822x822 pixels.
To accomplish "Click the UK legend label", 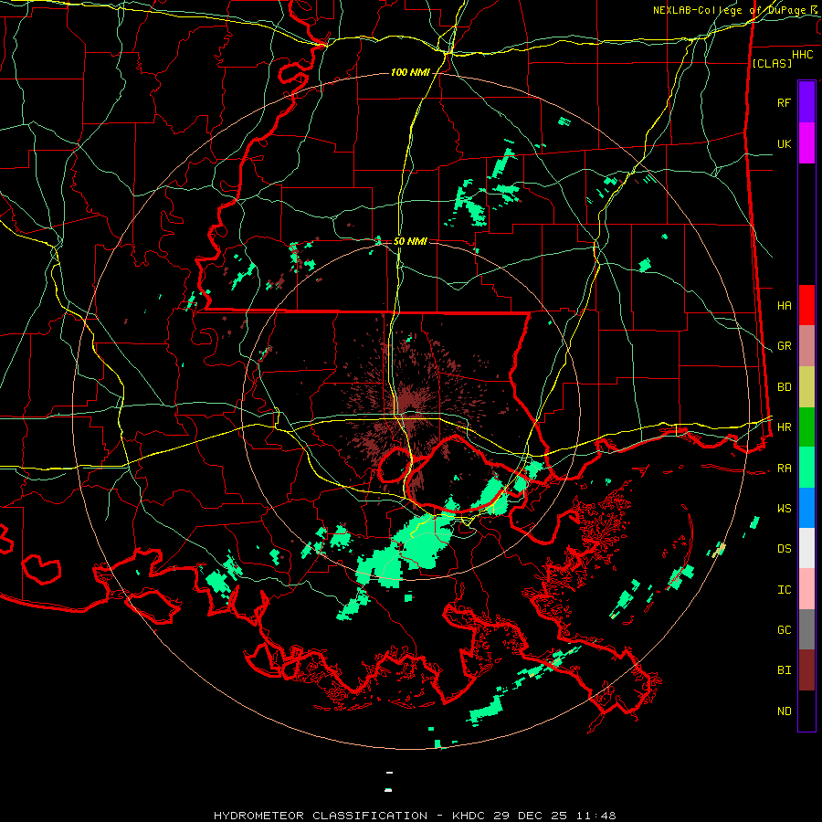I will (x=785, y=143).
